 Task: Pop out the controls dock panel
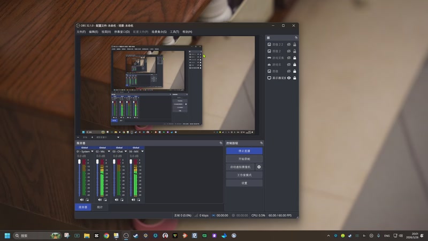[261, 143]
